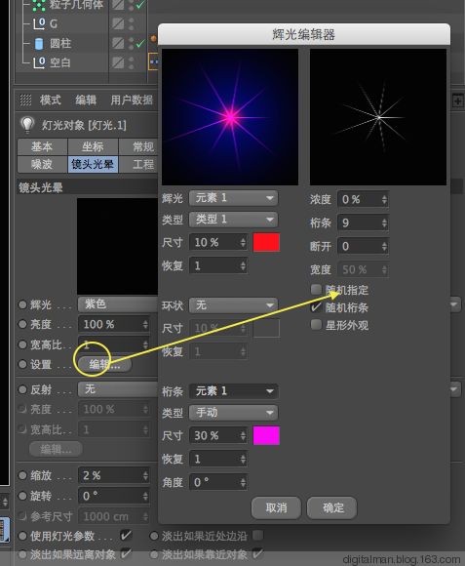The image size is (465, 566).
Task: Click the glow 尺寸 10% field
Action: (218, 243)
